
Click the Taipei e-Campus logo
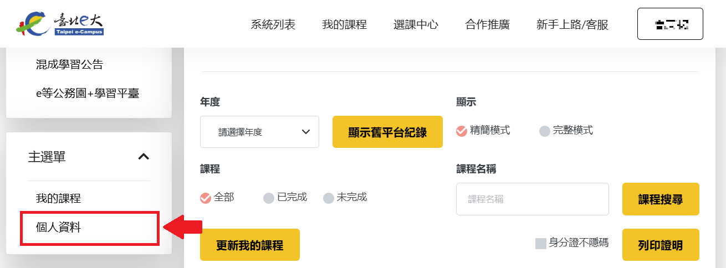59,23
